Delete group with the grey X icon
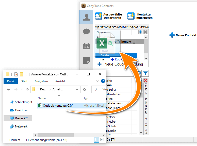 (145, 32)
